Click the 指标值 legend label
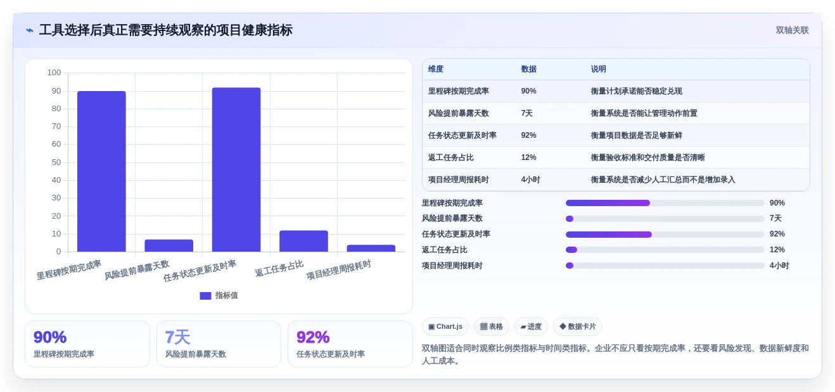This screenshot has height=392, width=835. [226, 295]
